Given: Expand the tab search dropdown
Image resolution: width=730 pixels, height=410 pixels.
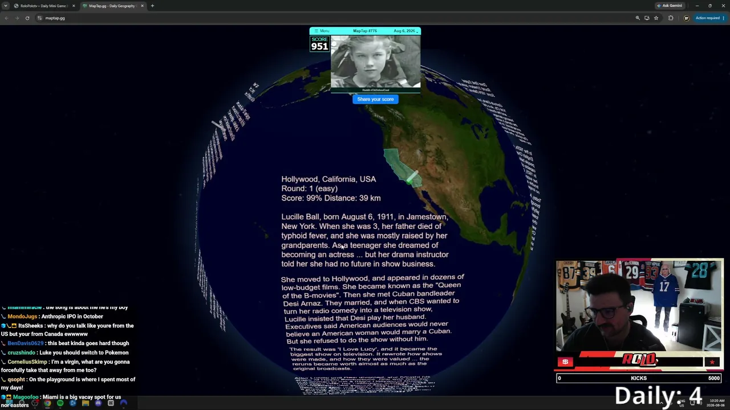Looking at the screenshot, I should click(x=5, y=6).
